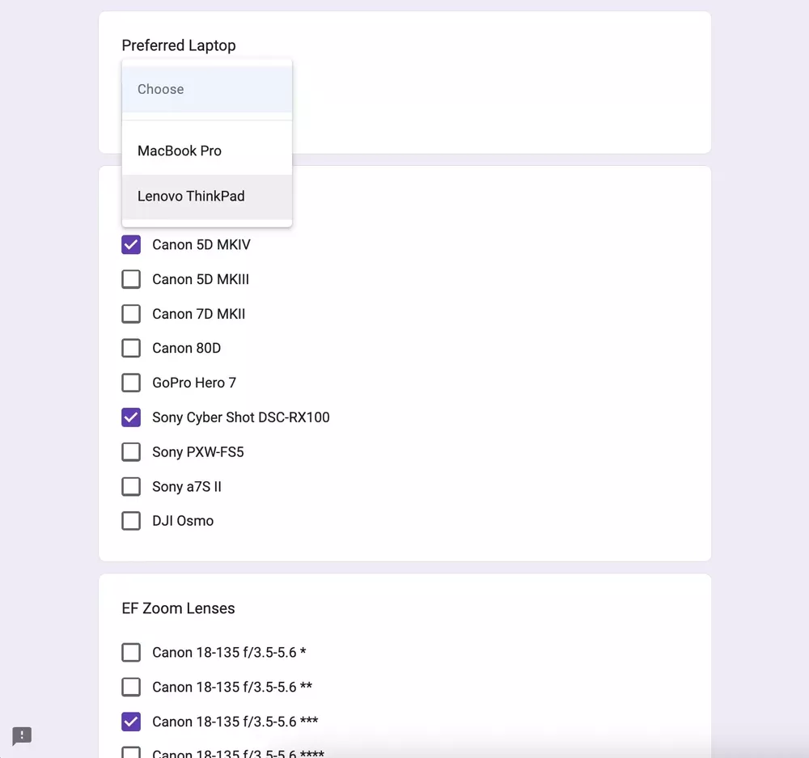Image resolution: width=809 pixels, height=758 pixels.
Task: Uncheck Sony Cyber Shot DSC-RX100 checkbox
Action: click(131, 417)
